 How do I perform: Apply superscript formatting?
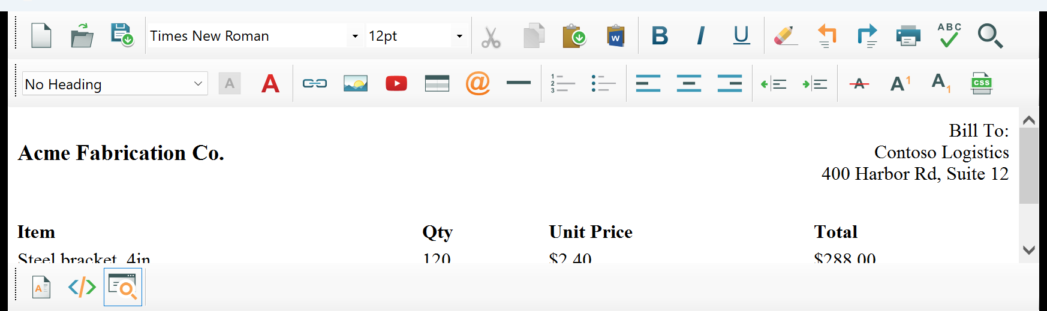coord(900,83)
